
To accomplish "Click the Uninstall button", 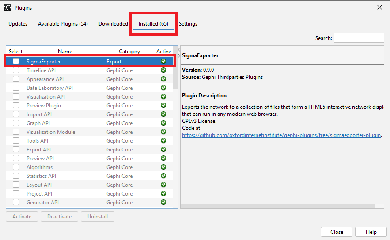I will coord(98,217).
